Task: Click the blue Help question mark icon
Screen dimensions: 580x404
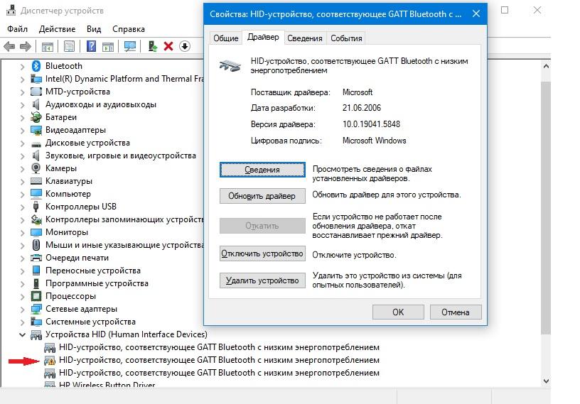Action: click(x=91, y=46)
